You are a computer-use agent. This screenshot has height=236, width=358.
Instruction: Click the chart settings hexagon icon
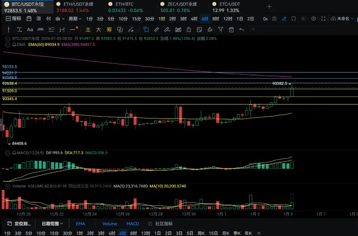314,19
